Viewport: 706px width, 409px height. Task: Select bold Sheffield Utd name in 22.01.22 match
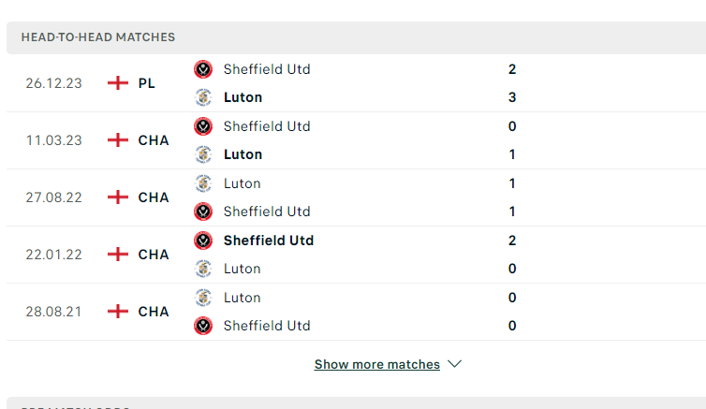click(x=269, y=241)
